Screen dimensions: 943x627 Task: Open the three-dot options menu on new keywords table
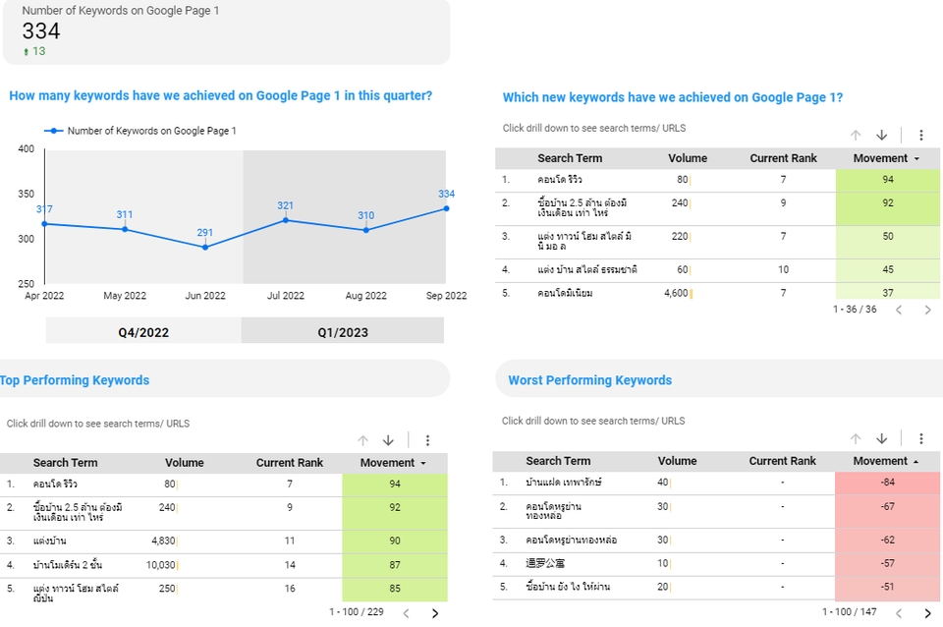click(x=920, y=135)
